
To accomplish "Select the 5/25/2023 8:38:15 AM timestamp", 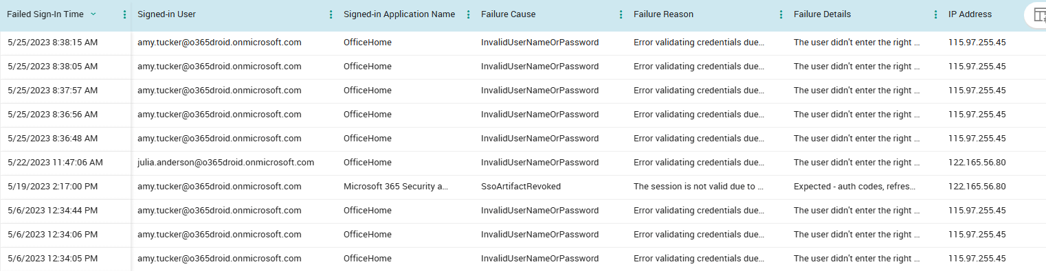I will (x=52, y=43).
